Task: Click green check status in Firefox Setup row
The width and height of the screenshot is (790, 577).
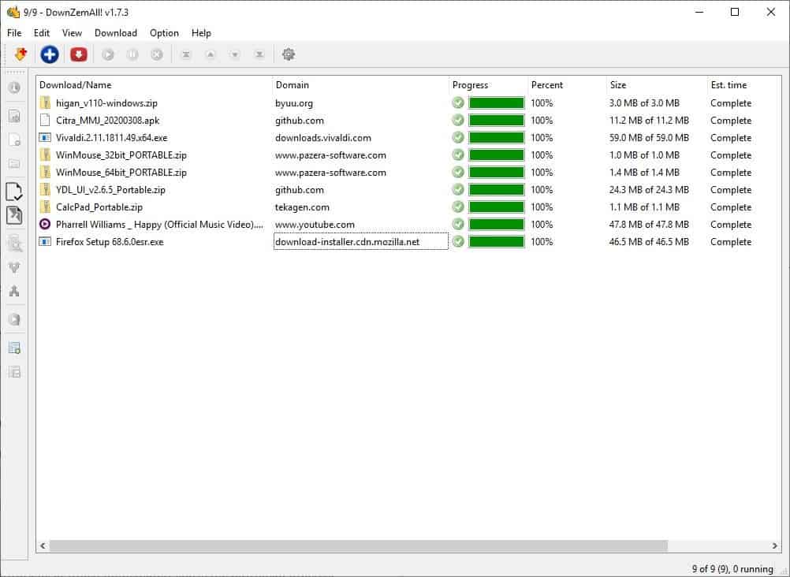Action: coord(458,241)
